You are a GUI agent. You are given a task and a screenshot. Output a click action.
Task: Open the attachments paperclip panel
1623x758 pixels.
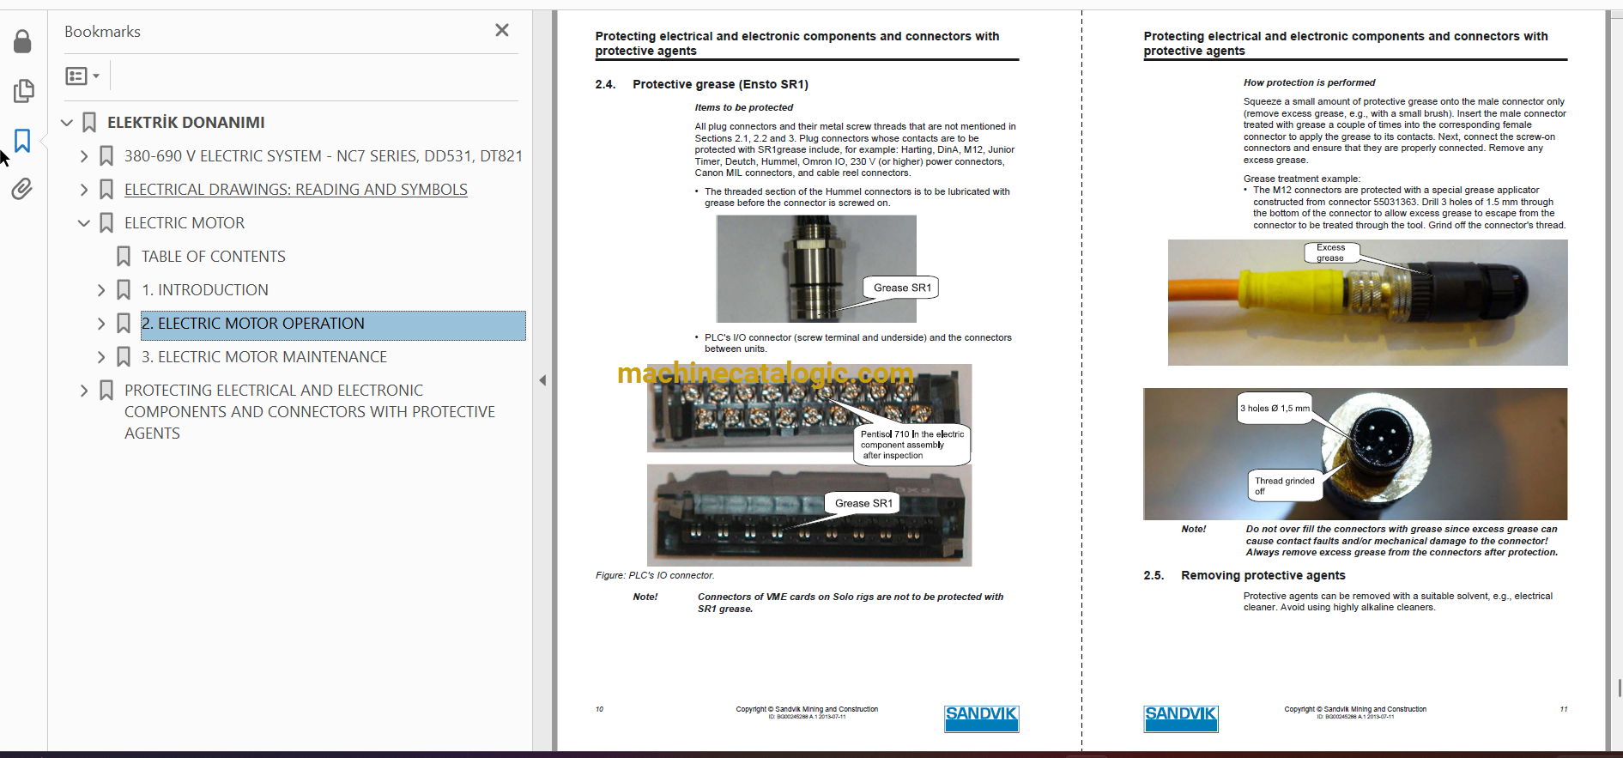[x=22, y=189]
